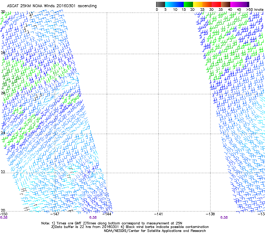Click the latitude '26' axis label
The image size is (265, 233).
pos(3,93)
